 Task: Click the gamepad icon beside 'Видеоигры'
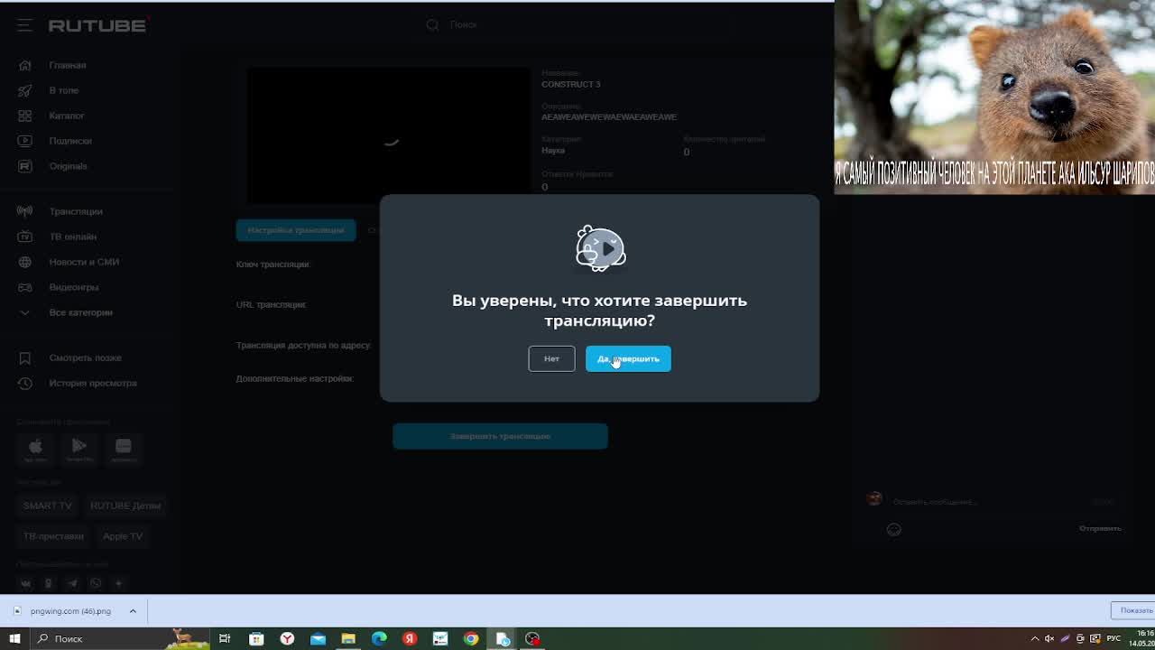pos(25,287)
